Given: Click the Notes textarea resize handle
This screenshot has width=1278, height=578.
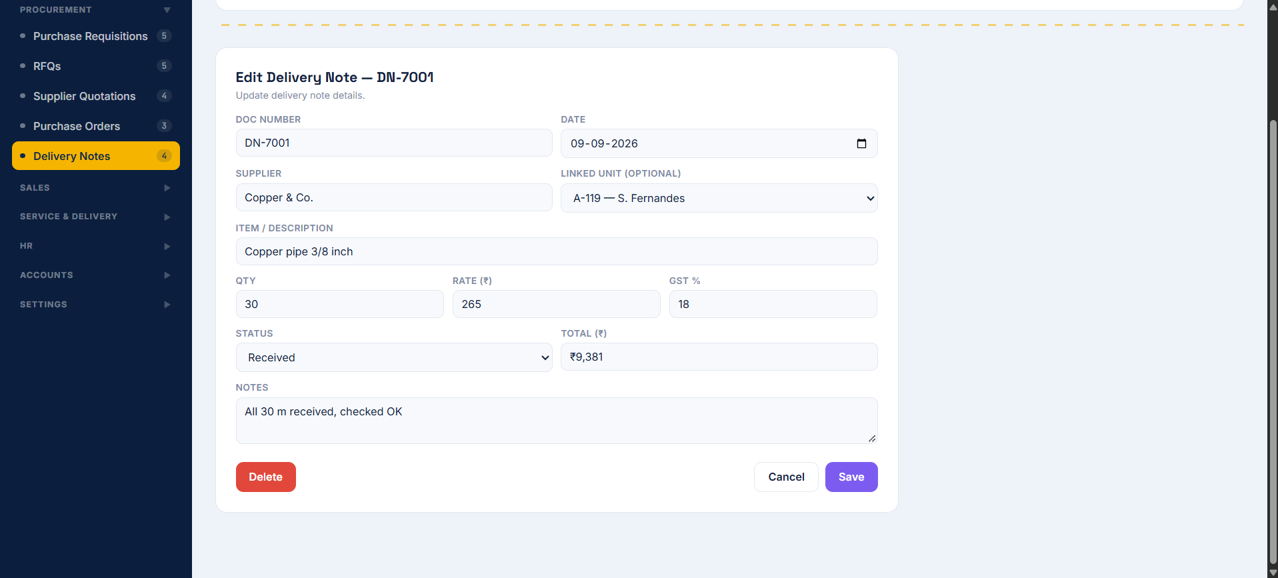Looking at the screenshot, I should 872,438.
